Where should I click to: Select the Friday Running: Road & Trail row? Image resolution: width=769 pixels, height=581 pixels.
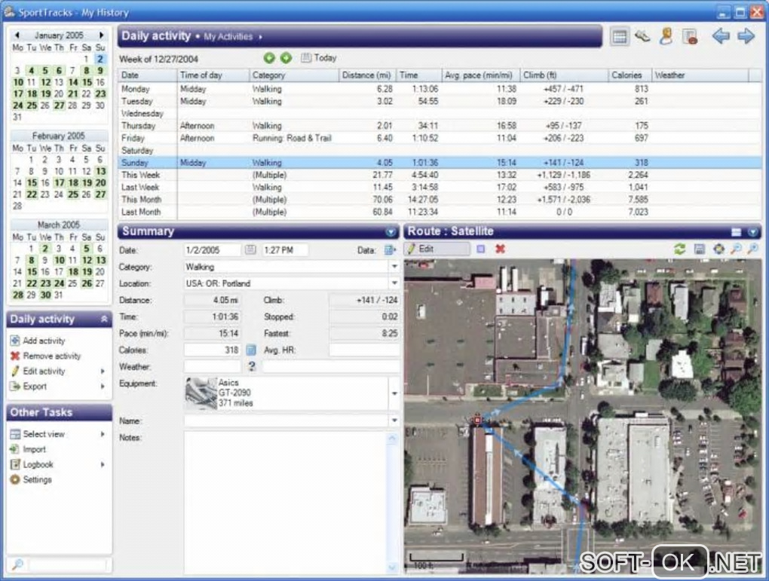click(440, 138)
